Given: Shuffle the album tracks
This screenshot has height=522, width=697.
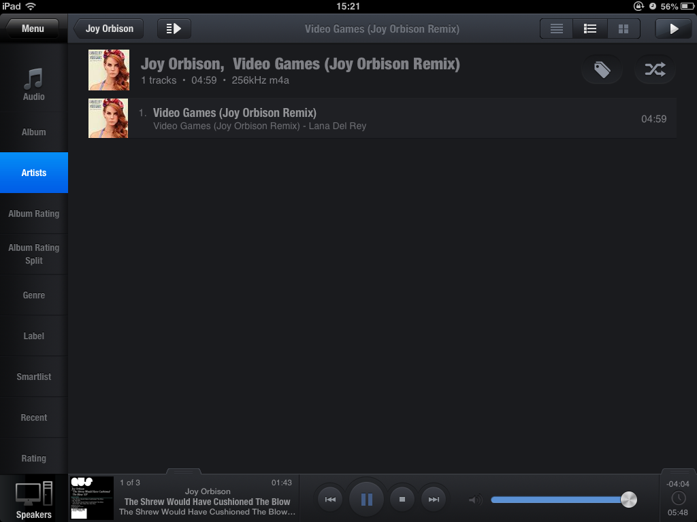Looking at the screenshot, I should 655,70.
